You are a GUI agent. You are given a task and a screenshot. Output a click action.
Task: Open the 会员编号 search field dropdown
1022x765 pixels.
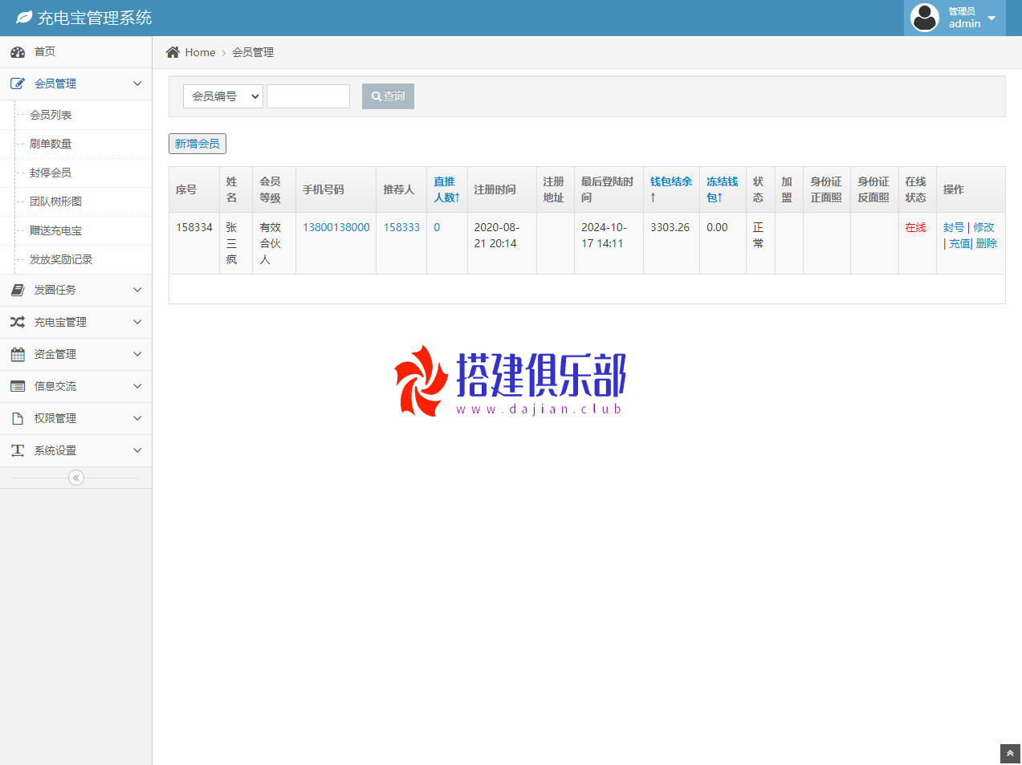point(223,96)
